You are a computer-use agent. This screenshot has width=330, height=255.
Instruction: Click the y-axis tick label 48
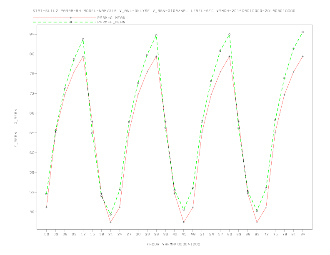tap(31, 212)
